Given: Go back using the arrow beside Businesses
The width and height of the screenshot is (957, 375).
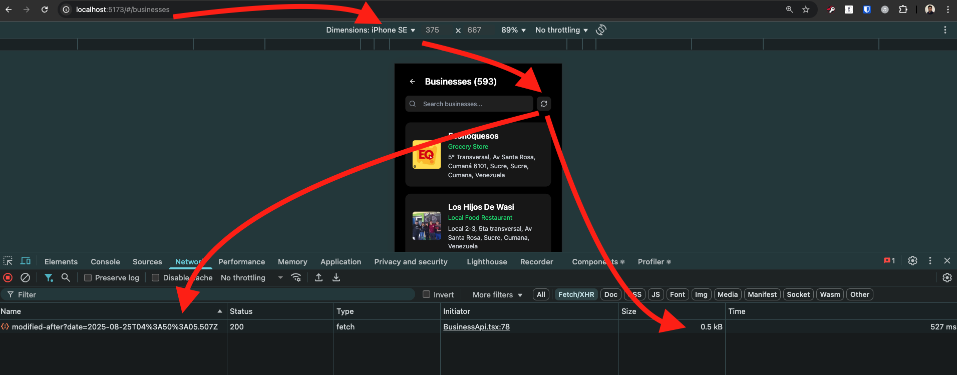Looking at the screenshot, I should (412, 82).
